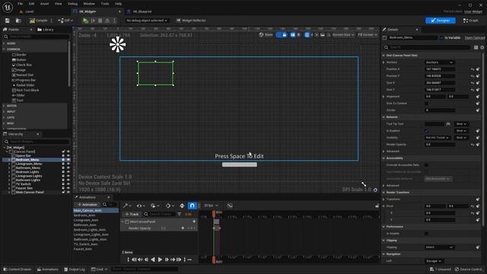Open the Output Log
This screenshot has height=274, width=487.
(x=75, y=269)
